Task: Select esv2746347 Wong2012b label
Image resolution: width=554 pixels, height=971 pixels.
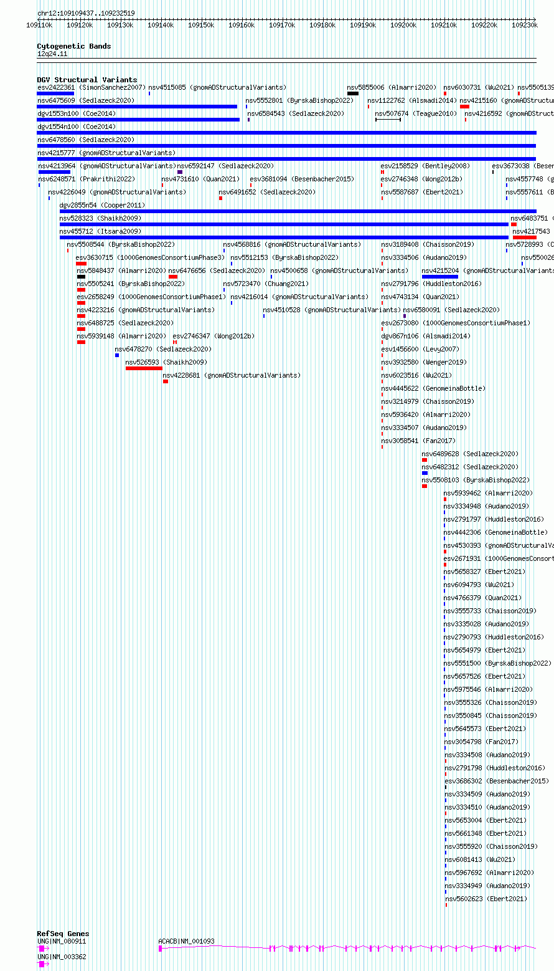Action: click(x=214, y=336)
